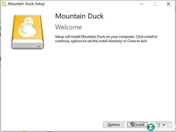This screenshot has height=132, width=176.
Task: Click the 'Setup will install Mountain Duck' paragraph
Action: pos(106,39)
